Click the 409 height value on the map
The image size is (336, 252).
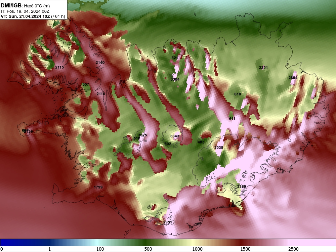click(x=49, y=57)
